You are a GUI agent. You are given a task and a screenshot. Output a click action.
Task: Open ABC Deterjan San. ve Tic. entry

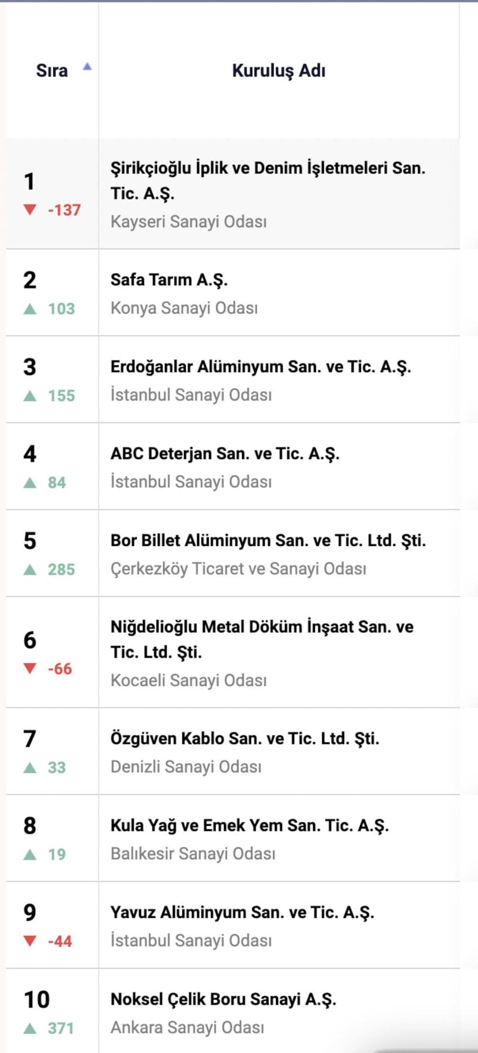[x=225, y=454]
